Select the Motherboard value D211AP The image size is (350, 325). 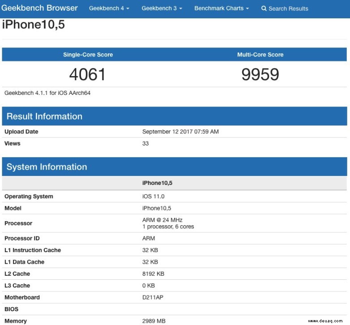click(153, 298)
